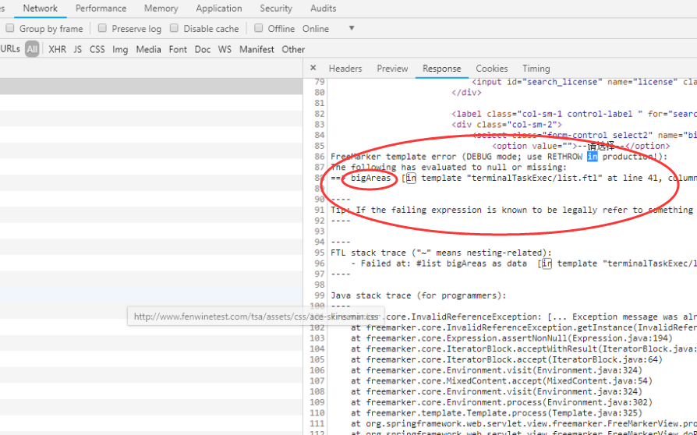The height and width of the screenshot is (435, 697).
Task: Click 'FreeMarker template error' on line 86
Action: [394, 157]
